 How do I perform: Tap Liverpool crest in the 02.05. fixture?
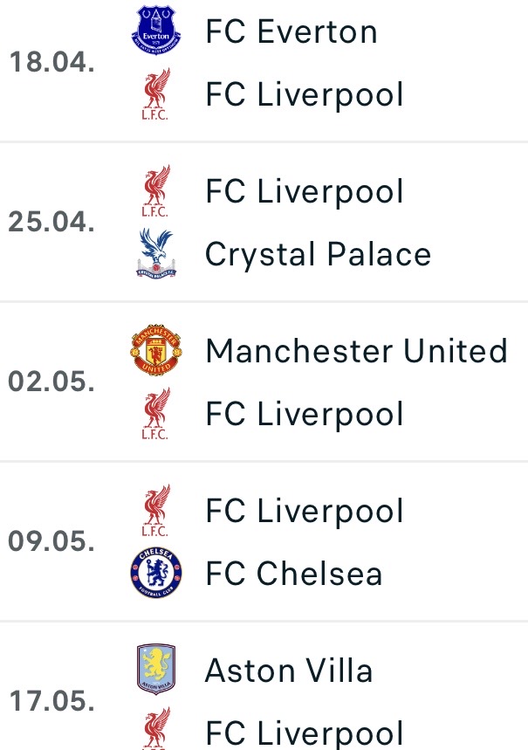[x=156, y=415]
